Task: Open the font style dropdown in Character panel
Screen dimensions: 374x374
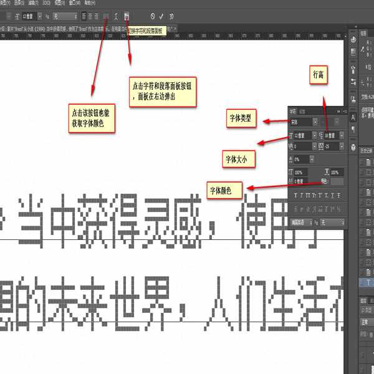Action: tap(337, 122)
